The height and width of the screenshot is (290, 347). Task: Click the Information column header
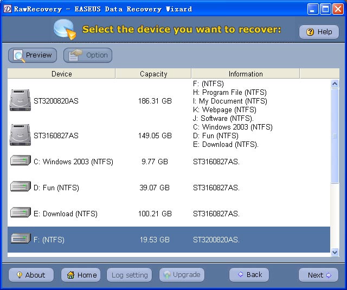point(245,74)
